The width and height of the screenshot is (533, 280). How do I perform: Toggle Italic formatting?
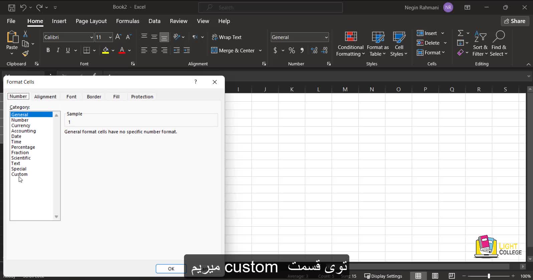58,50
